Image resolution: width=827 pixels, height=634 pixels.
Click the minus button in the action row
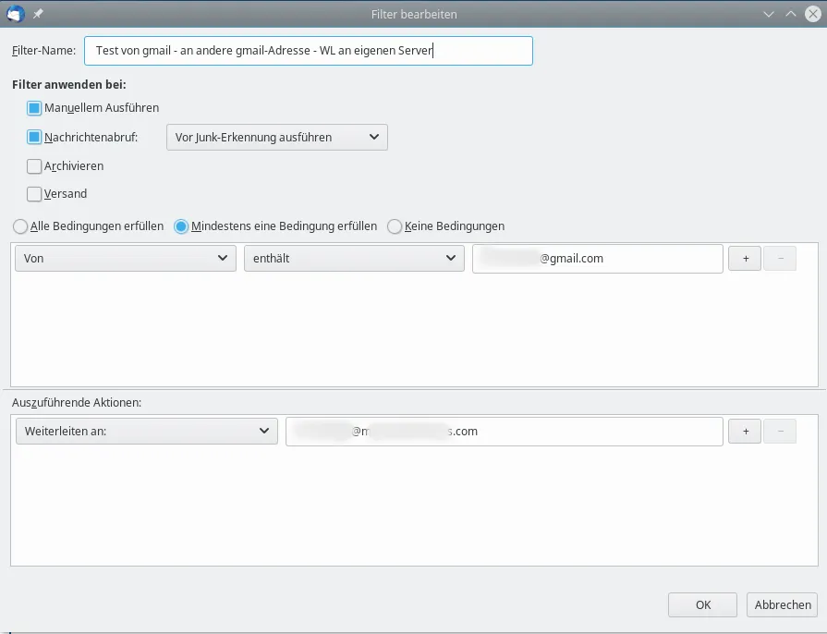click(780, 432)
